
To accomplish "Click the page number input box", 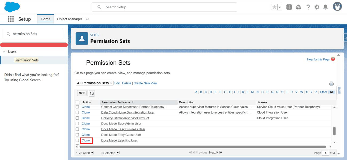I will tap(325, 153).
